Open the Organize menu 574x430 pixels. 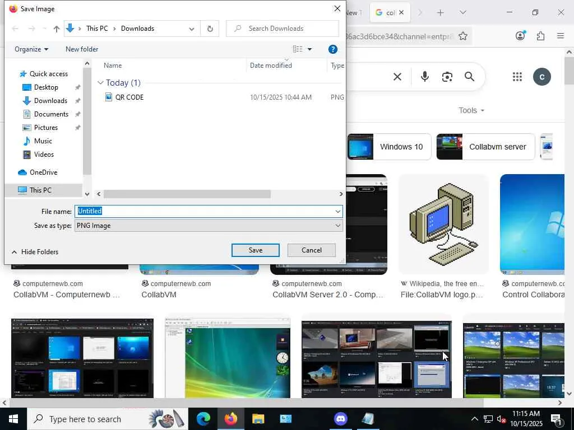point(31,49)
